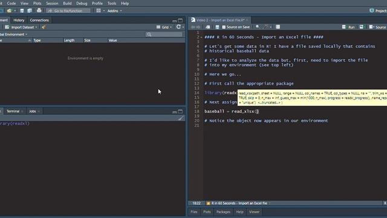
Task: Expand the refresh options dropdown arrow
Action: 183,27
